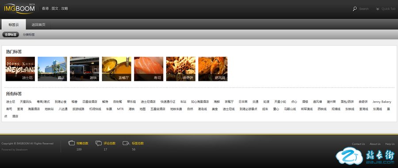Click the 评论总数 speech bubble icon
This screenshot has height=168, width=398.
pyautogui.click(x=99, y=143)
